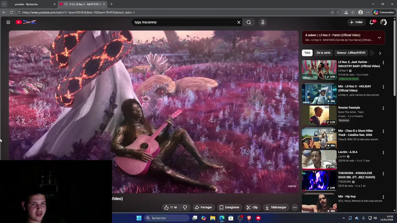Open Task View on the taskbar
Image resolution: width=397 pixels, height=223 pixels.
point(195,218)
